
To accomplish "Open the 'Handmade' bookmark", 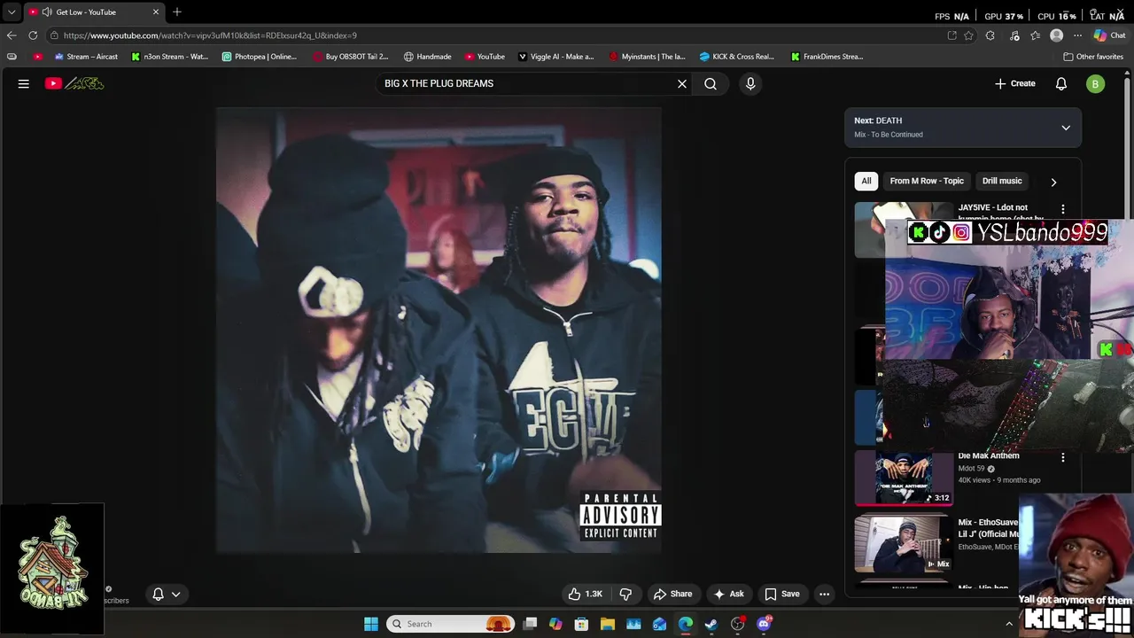I will tap(427, 56).
